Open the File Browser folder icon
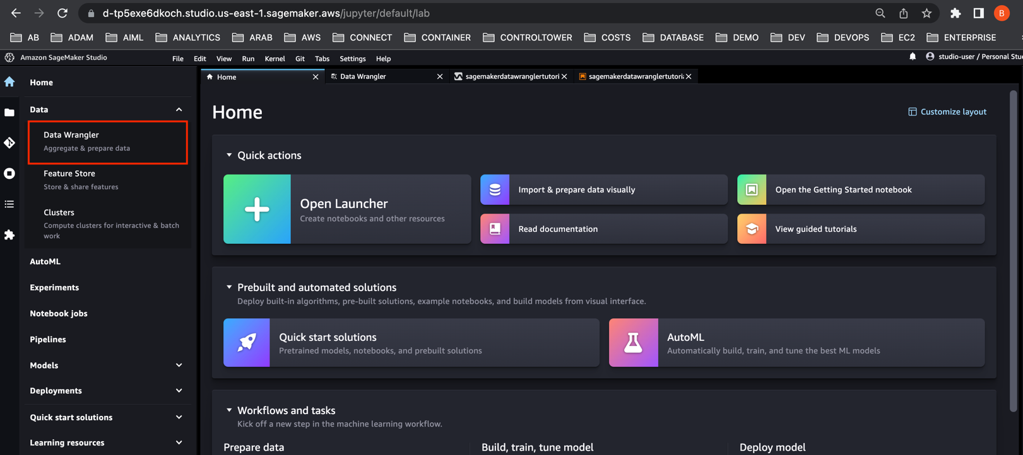Image resolution: width=1023 pixels, height=455 pixels. 9,112
